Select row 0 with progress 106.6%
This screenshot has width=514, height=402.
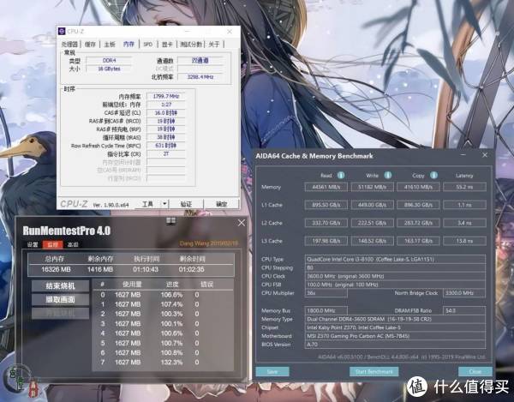(163, 295)
